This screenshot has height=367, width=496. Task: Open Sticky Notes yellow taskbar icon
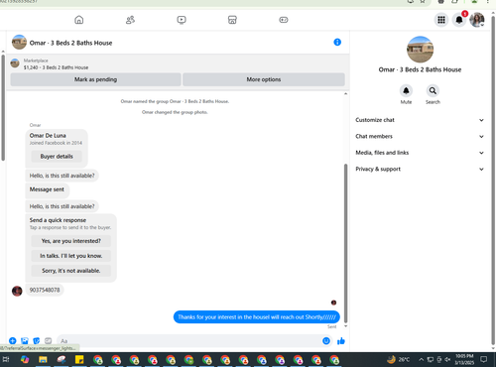pyautogui.click(x=79, y=360)
